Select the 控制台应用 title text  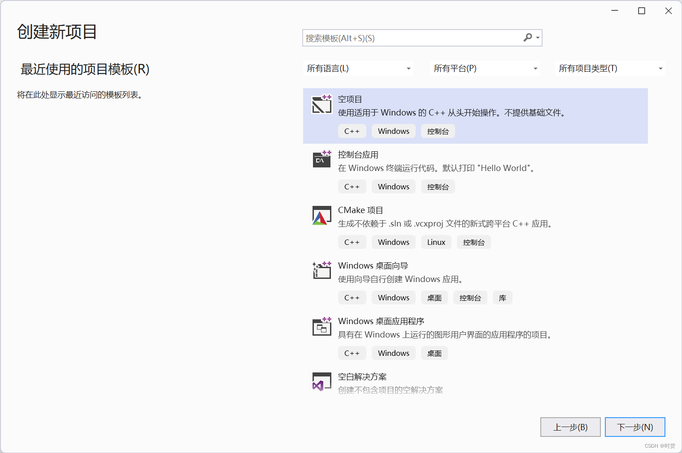(358, 155)
